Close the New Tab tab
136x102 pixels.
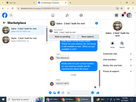pos(34,3)
